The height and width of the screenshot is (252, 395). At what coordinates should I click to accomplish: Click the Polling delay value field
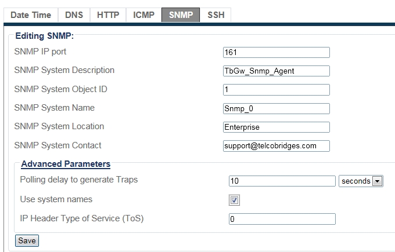click(282, 181)
